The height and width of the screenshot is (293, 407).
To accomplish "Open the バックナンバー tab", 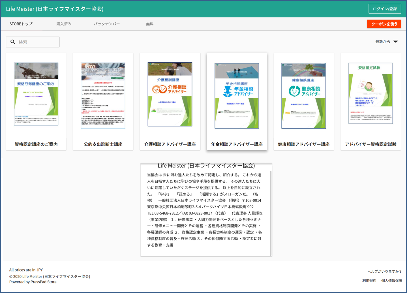I will pyautogui.click(x=107, y=24).
